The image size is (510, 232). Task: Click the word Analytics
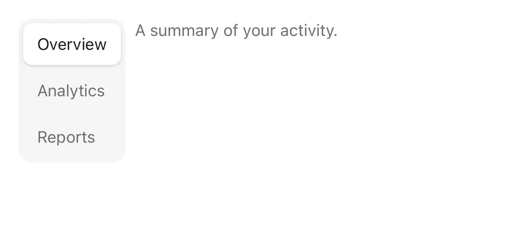point(71,91)
